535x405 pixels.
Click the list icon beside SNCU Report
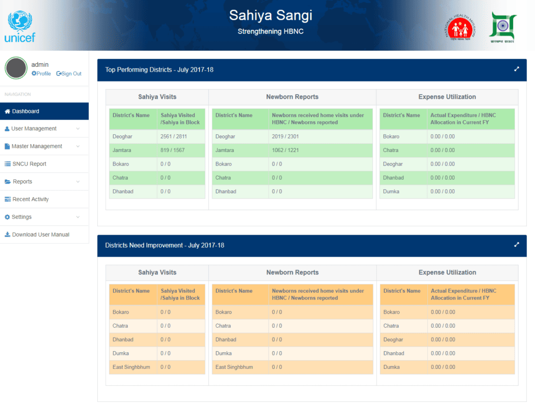pyautogui.click(x=8, y=164)
